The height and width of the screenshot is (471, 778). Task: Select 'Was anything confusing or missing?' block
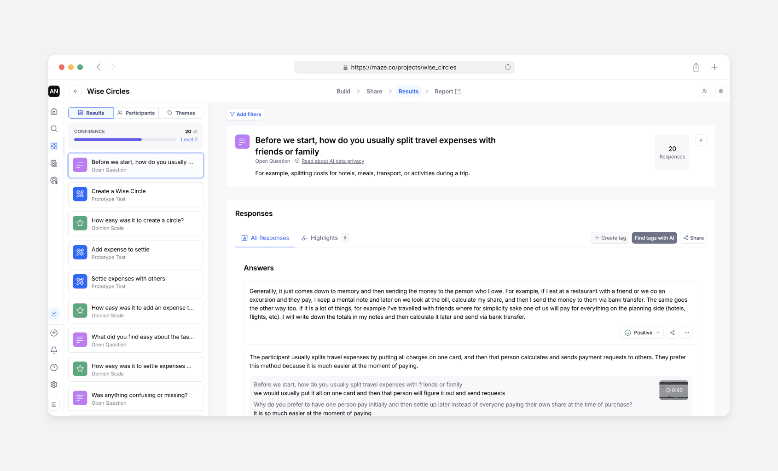click(136, 399)
